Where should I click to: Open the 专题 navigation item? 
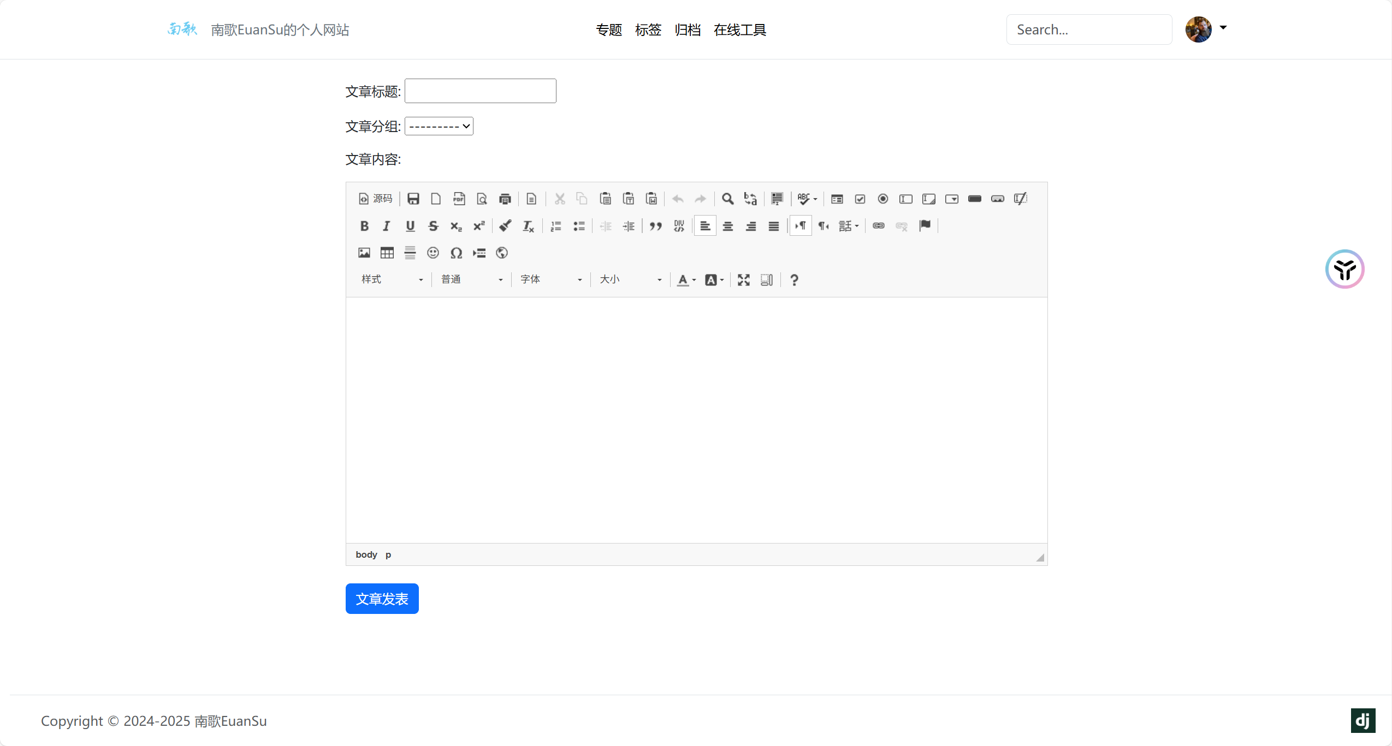coord(609,30)
